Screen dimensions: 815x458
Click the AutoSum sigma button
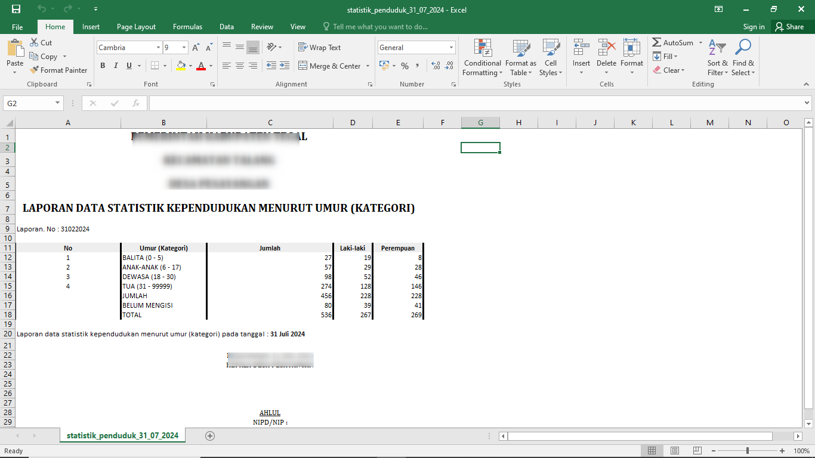672,42
